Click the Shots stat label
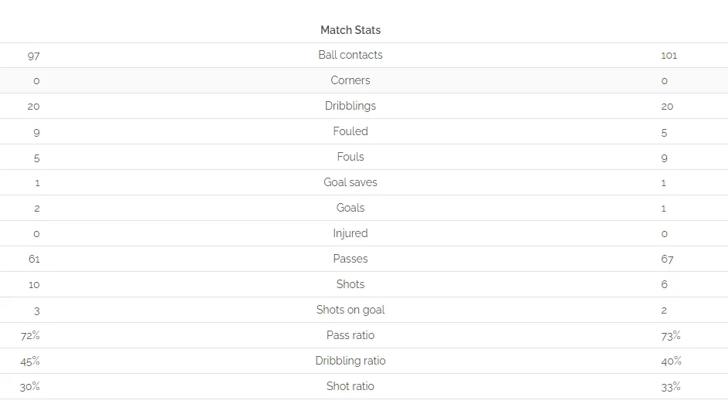Screen dimensions: 728x414 click(350, 284)
